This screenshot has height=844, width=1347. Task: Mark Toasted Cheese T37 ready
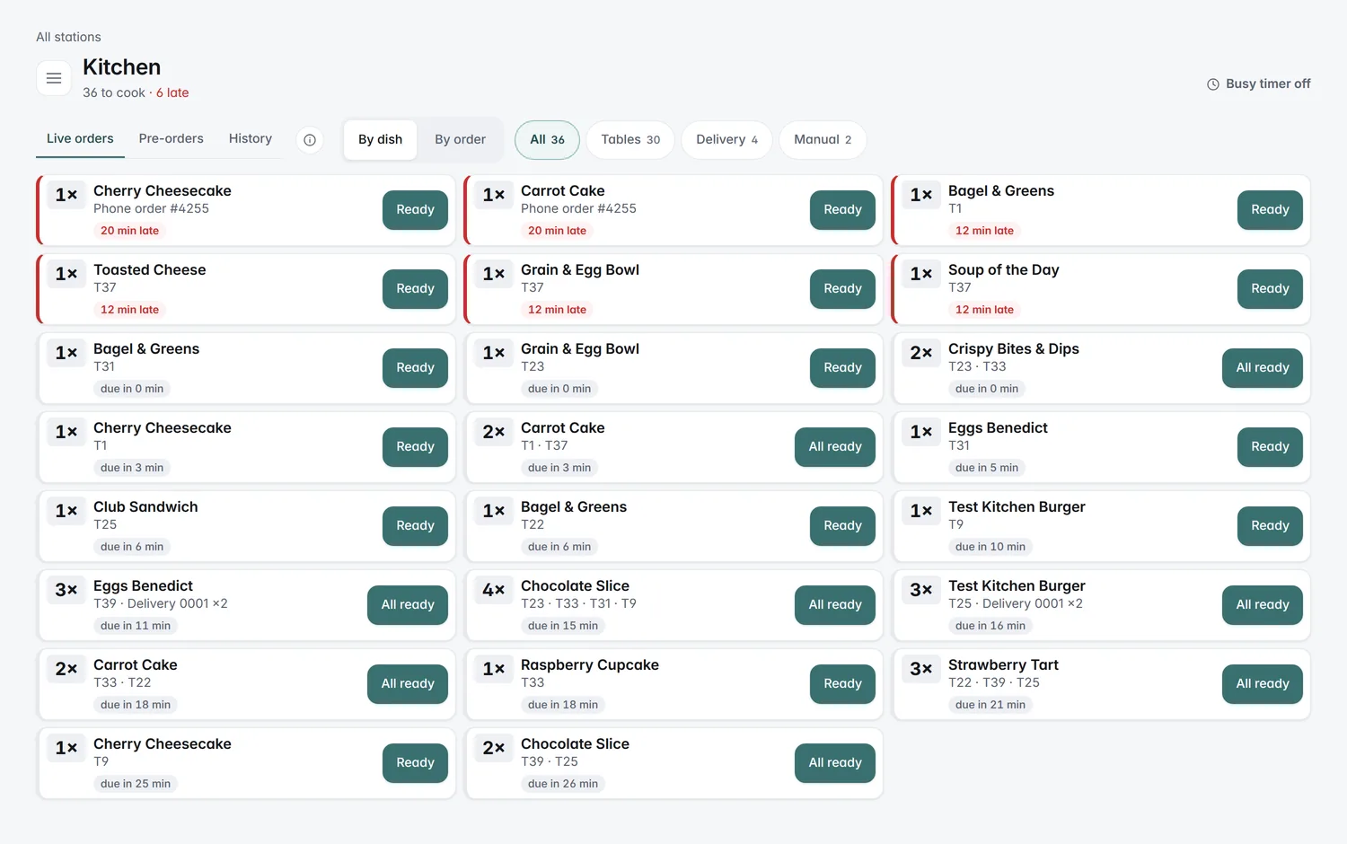point(415,289)
